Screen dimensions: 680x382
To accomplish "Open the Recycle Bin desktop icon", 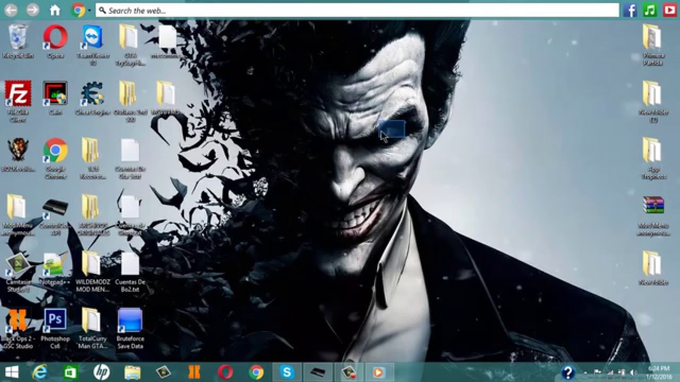I will (x=18, y=41).
